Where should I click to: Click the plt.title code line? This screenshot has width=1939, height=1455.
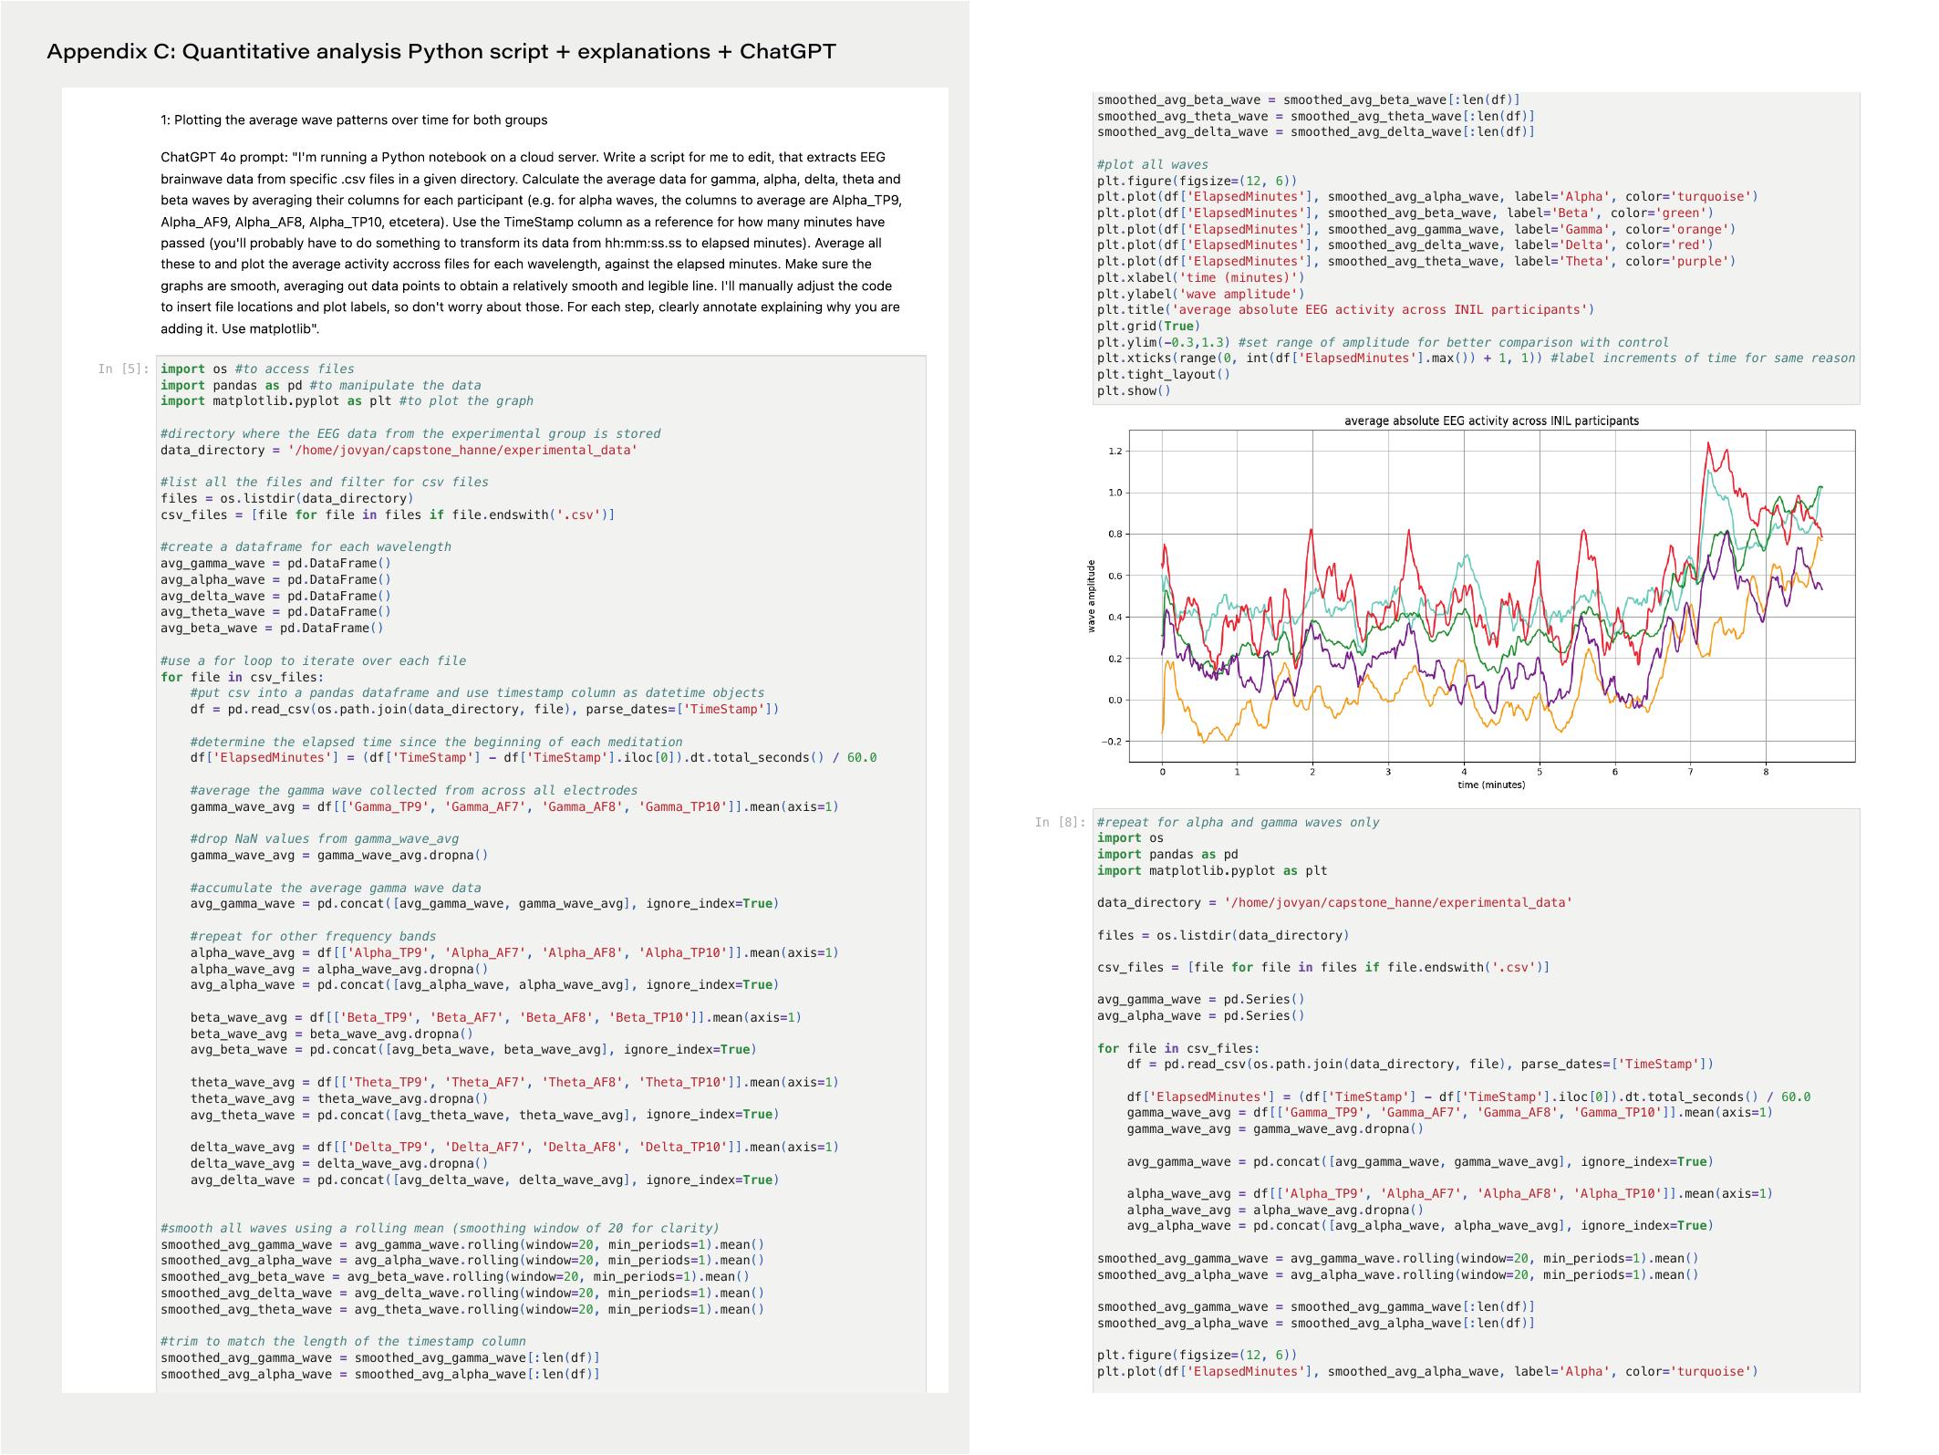1346,309
